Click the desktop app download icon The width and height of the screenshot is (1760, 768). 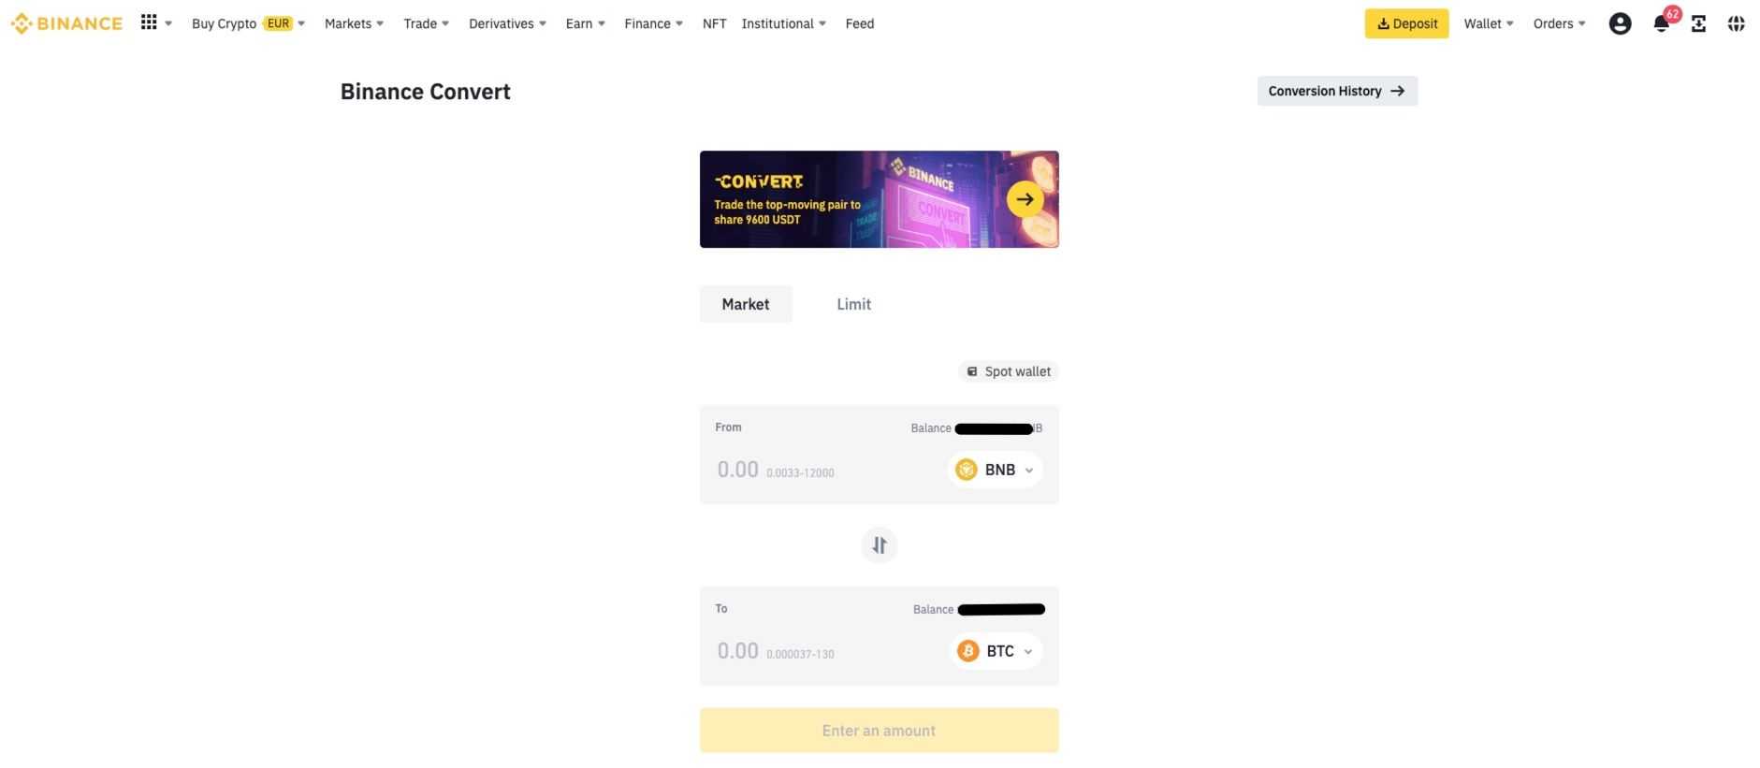(1698, 21)
